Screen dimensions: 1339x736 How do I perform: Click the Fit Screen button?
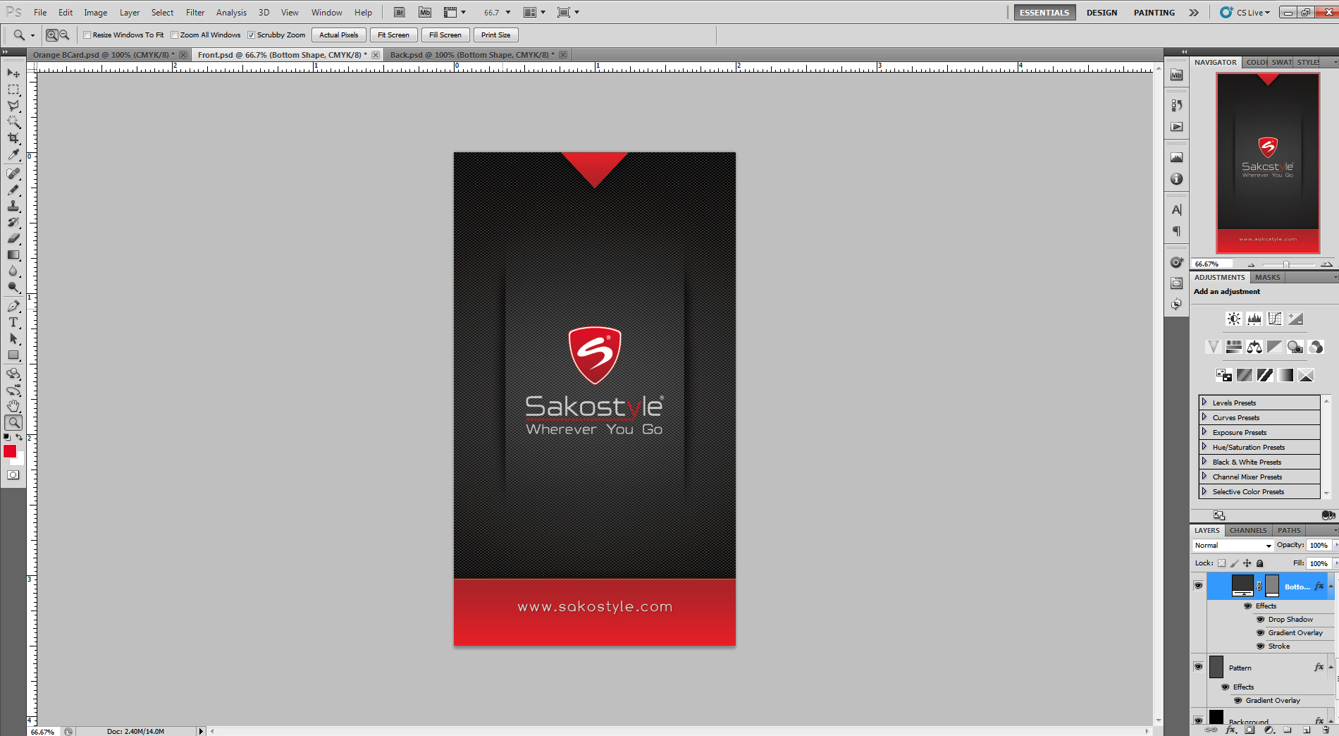pyautogui.click(x=393, y=35)
